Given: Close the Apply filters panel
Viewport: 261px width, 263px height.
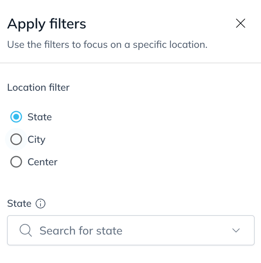Looking at the screenshot, I should pyautogui.click(x=241, y=23).
